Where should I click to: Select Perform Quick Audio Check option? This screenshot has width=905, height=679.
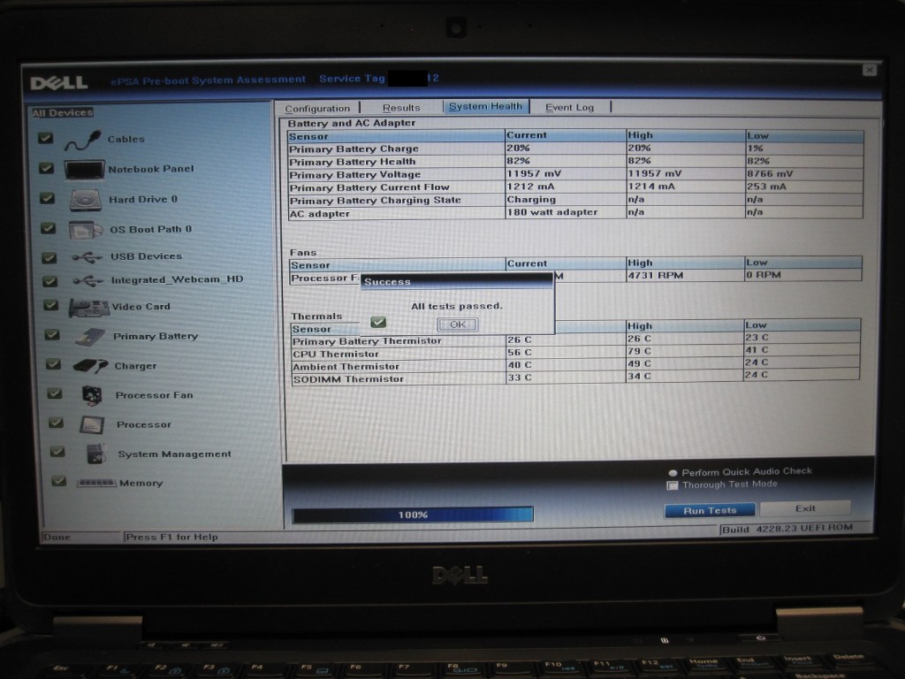[673, 473]
